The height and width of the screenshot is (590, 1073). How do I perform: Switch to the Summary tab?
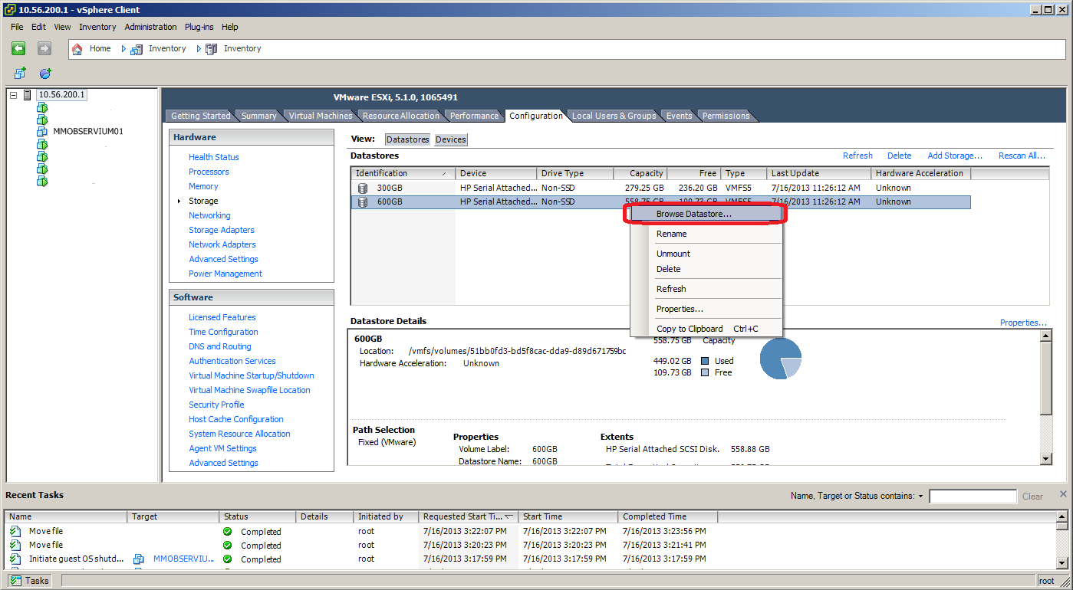(258, 116)
